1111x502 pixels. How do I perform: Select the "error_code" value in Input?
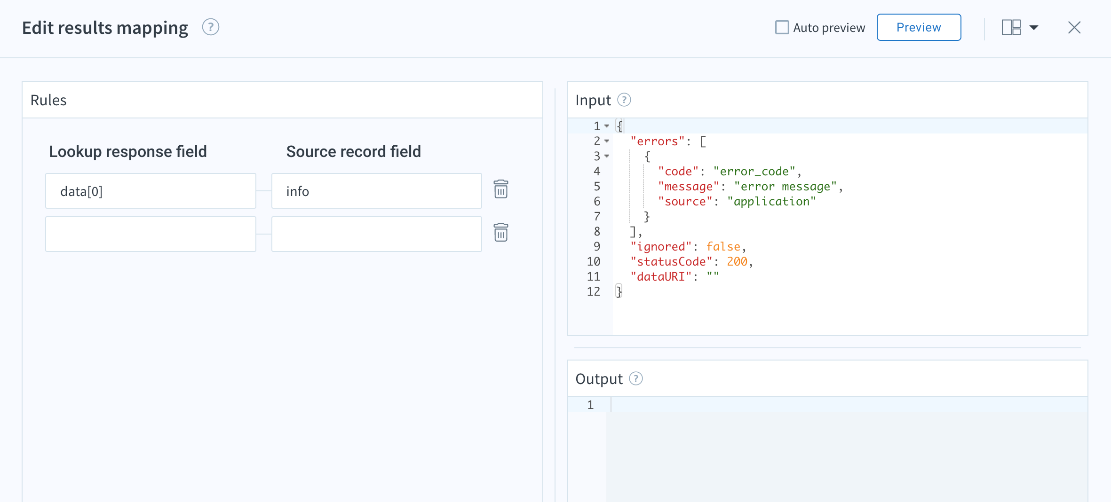point(754,171)
